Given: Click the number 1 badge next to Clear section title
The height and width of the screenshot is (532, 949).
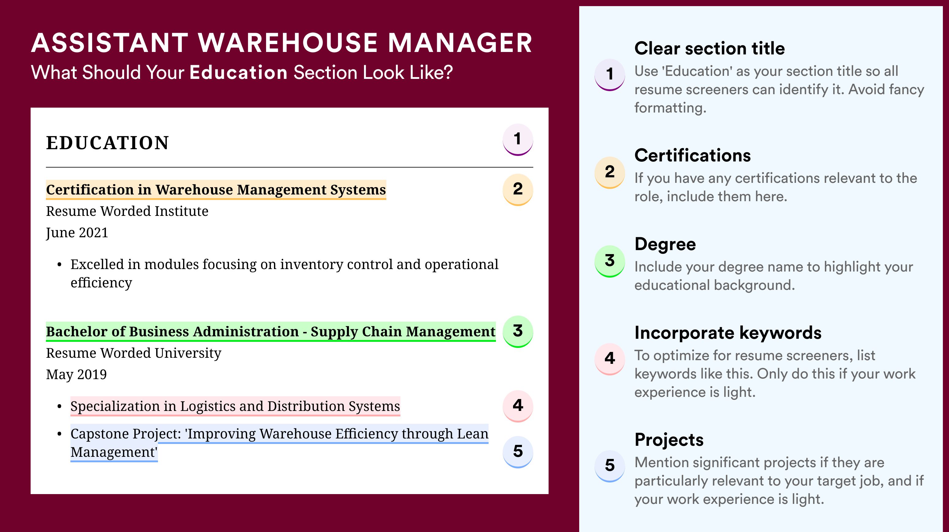Looking at the screenshot, I should 610,75.
